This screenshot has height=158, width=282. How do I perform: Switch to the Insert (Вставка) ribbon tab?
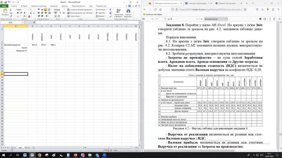tap(24, 6)
